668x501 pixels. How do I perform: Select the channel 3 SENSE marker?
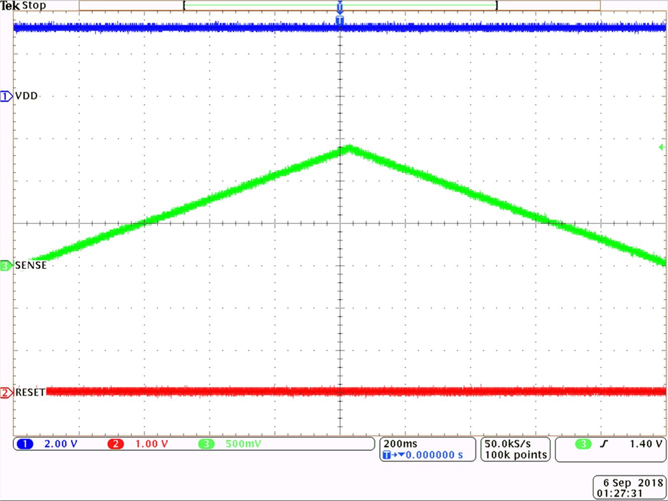click(6, 266)
